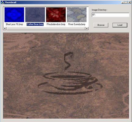The image size is (132, 122).
Task: Minimize the Thumbnail window
Action: (x=123, y=2)
